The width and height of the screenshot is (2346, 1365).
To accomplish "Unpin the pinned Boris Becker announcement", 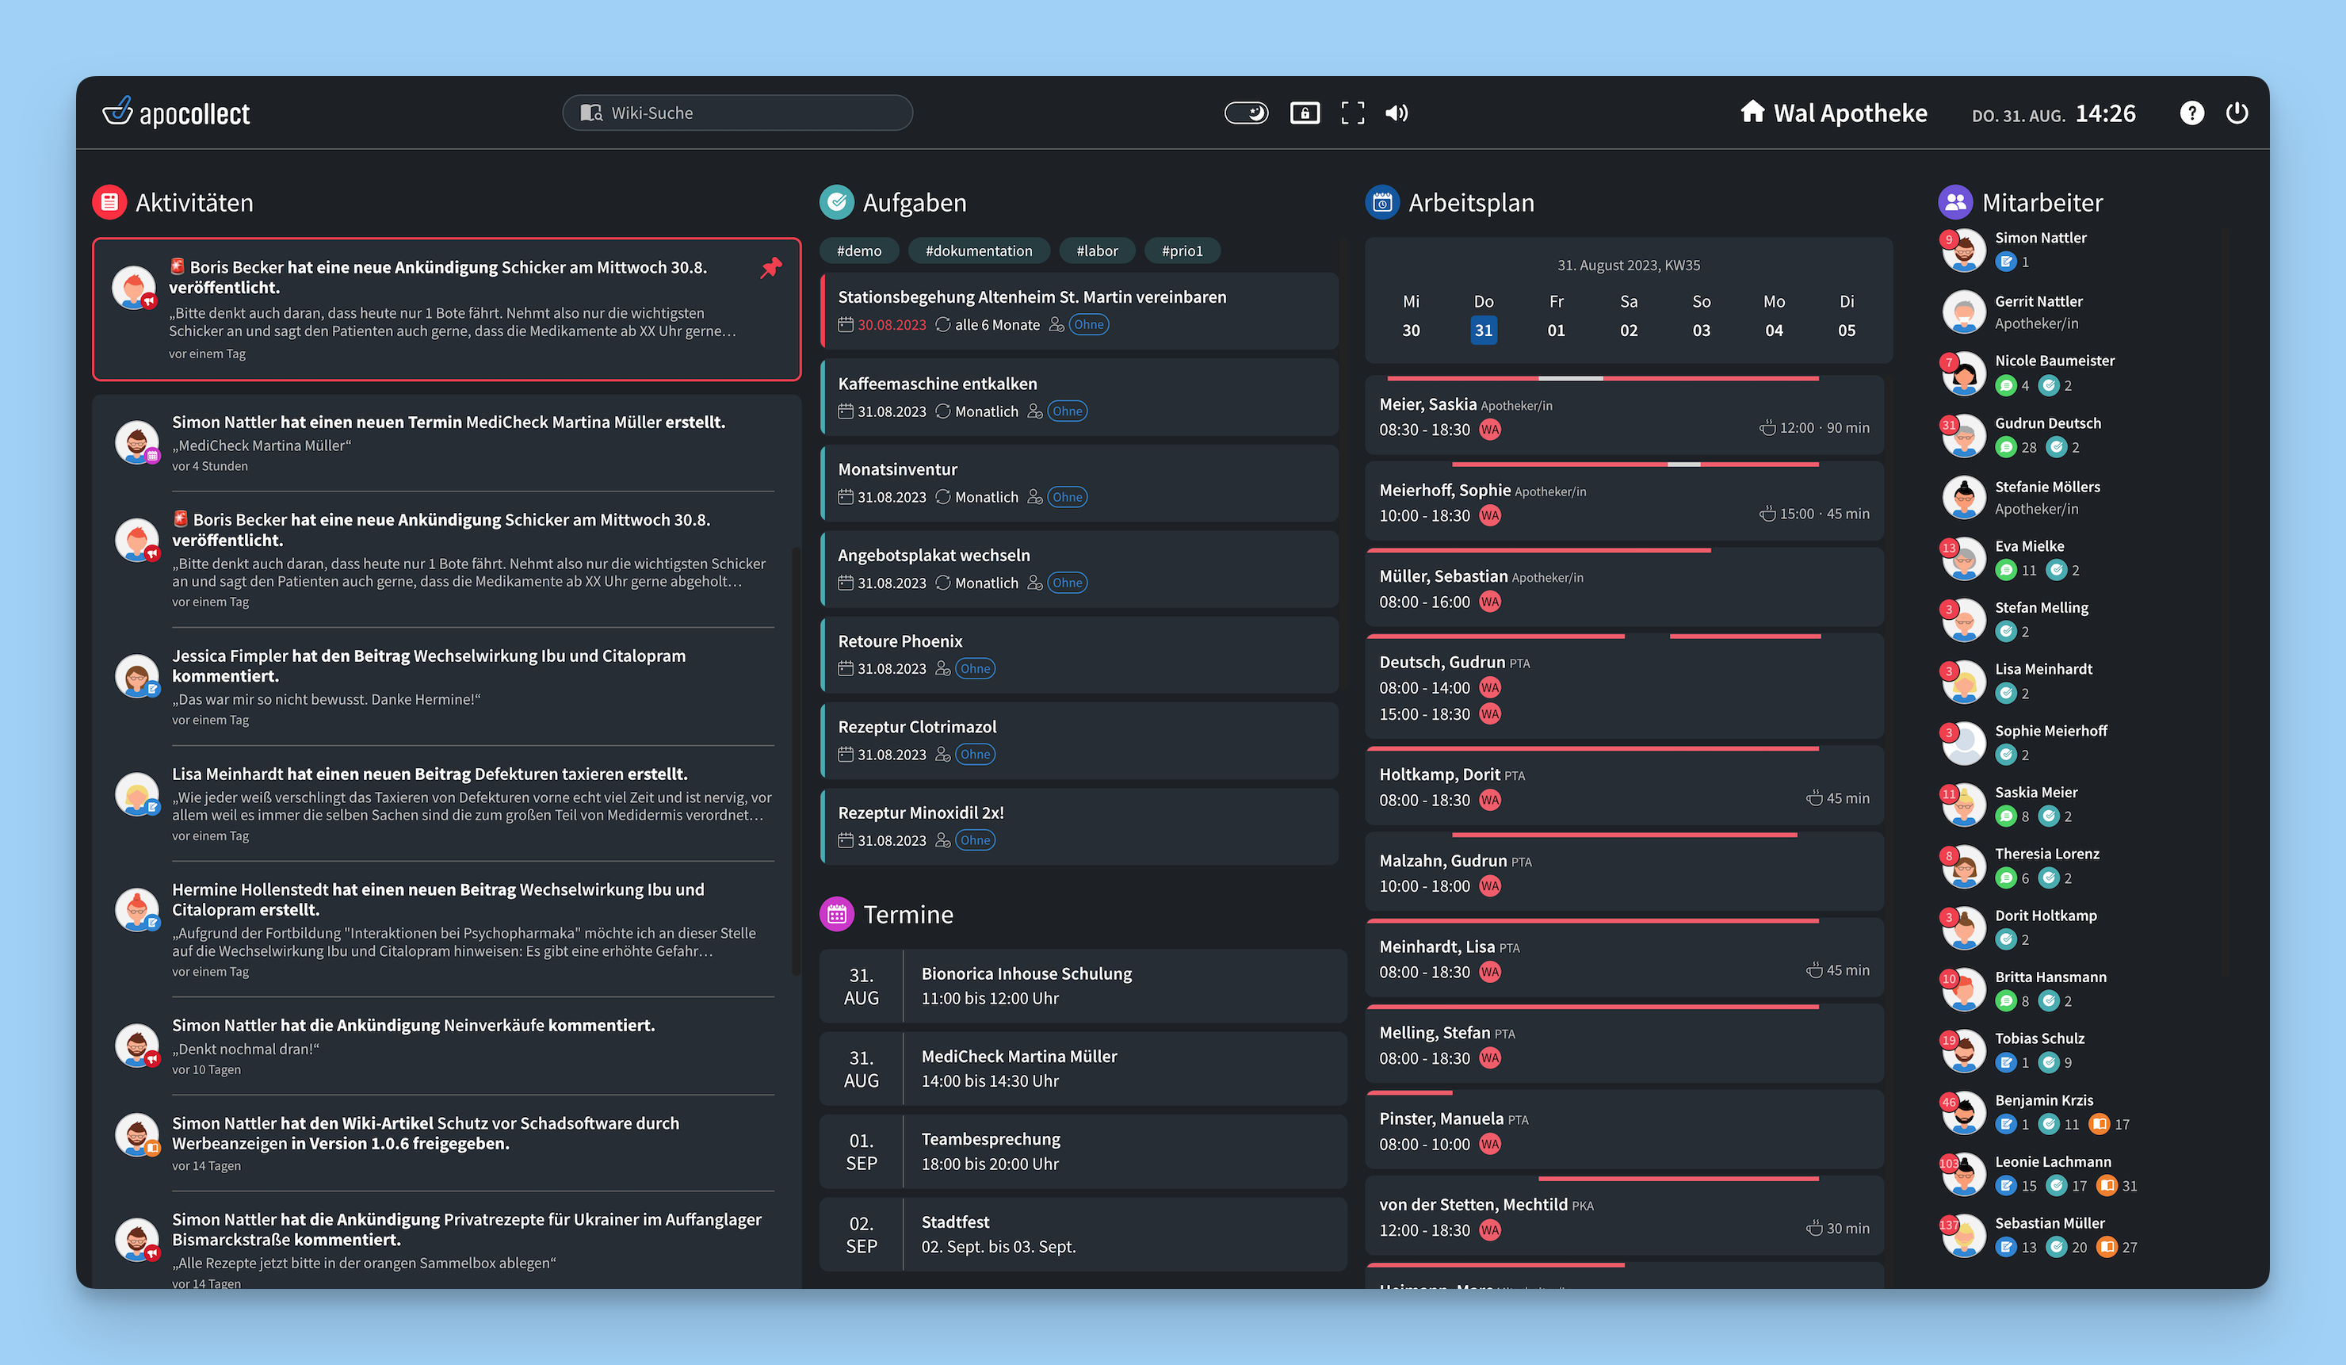I will tap(771, 268).
